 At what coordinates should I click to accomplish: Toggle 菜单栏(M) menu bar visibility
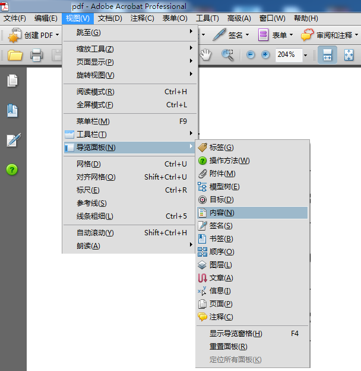coord(129,121)
